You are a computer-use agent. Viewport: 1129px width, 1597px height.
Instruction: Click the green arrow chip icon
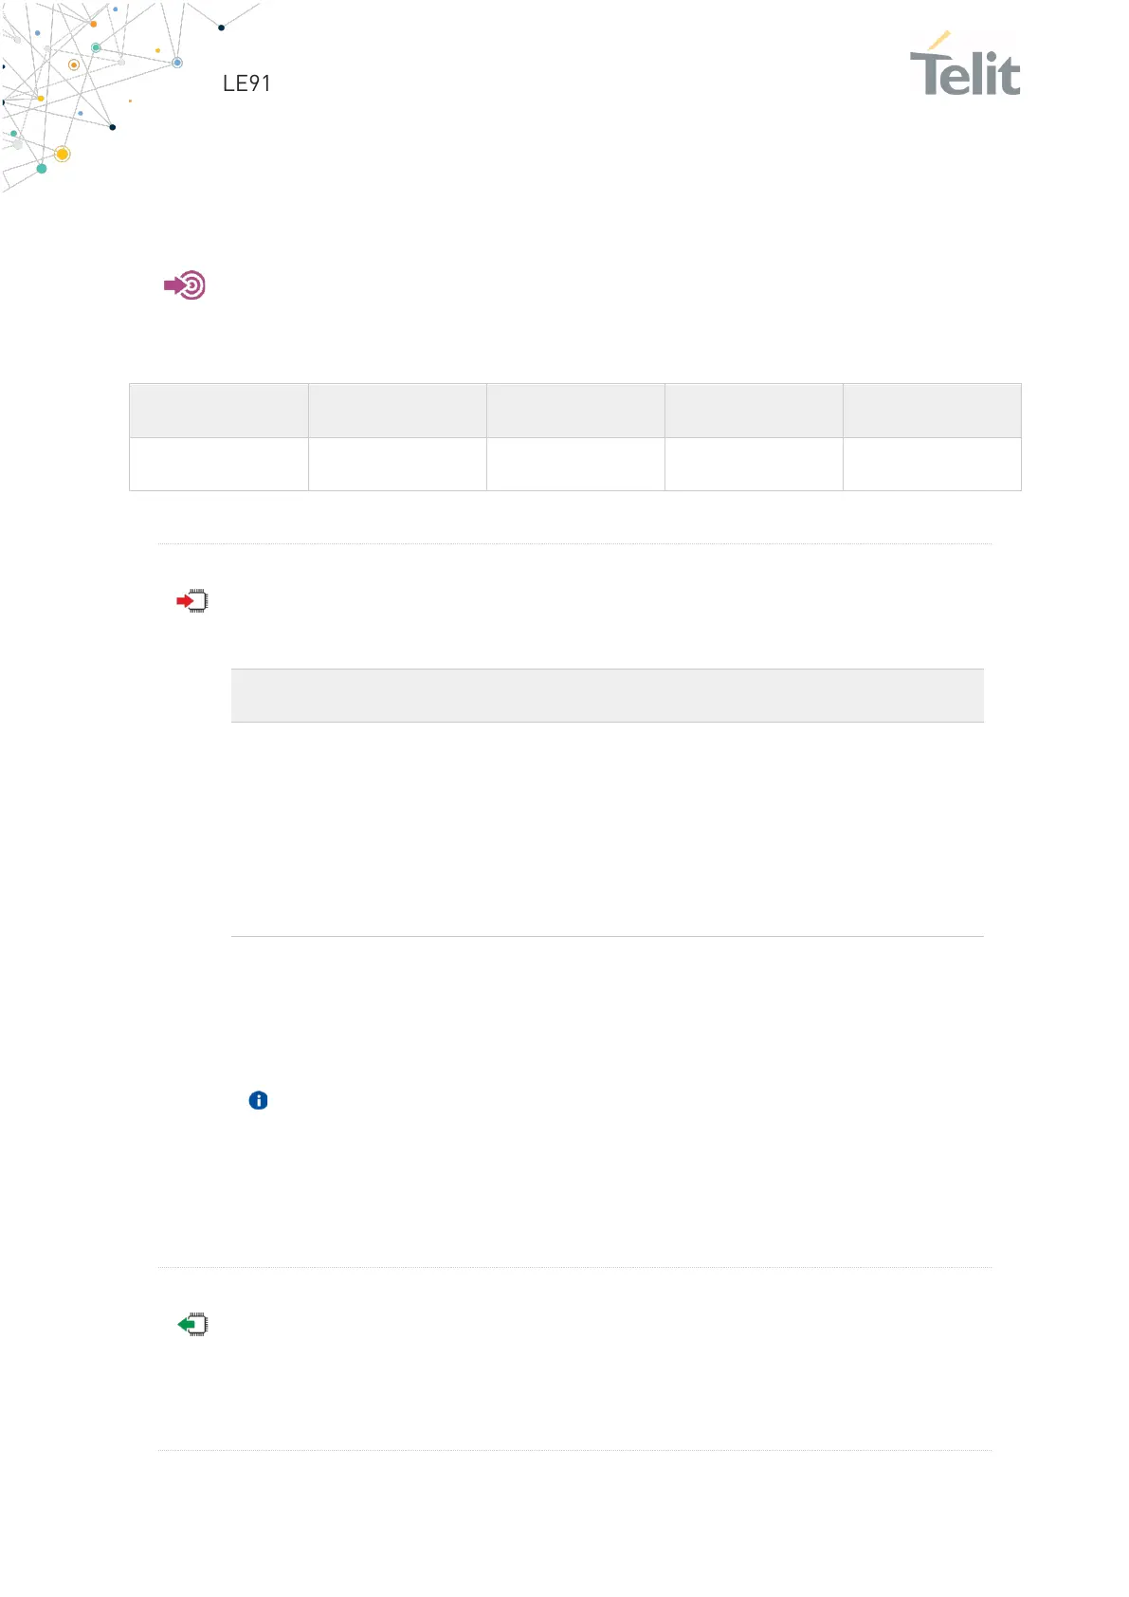pos(192,1325)
